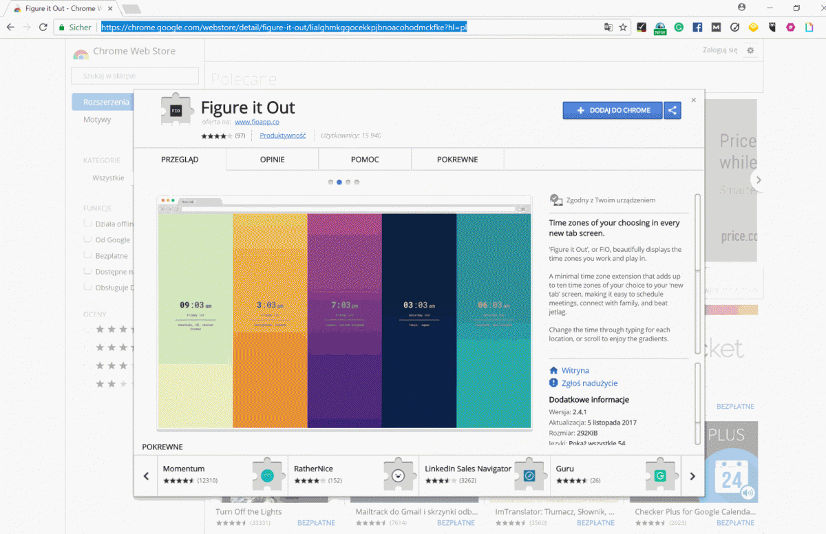Viewport: 826px width, 534px height.
Task: Open the circular pen extension icon
Action: [x=734, y=28]
